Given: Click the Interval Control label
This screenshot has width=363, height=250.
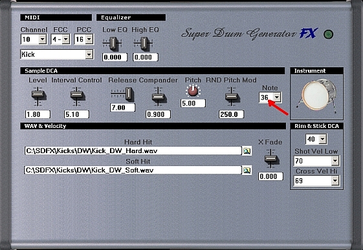Looking at the screenshot, I should [76, 80].
